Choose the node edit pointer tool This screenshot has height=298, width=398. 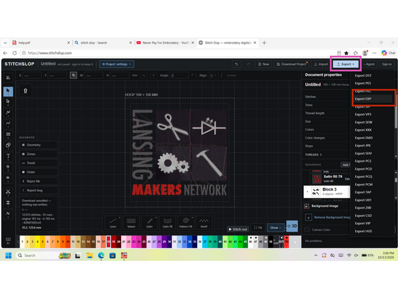[x=8, y=102]
